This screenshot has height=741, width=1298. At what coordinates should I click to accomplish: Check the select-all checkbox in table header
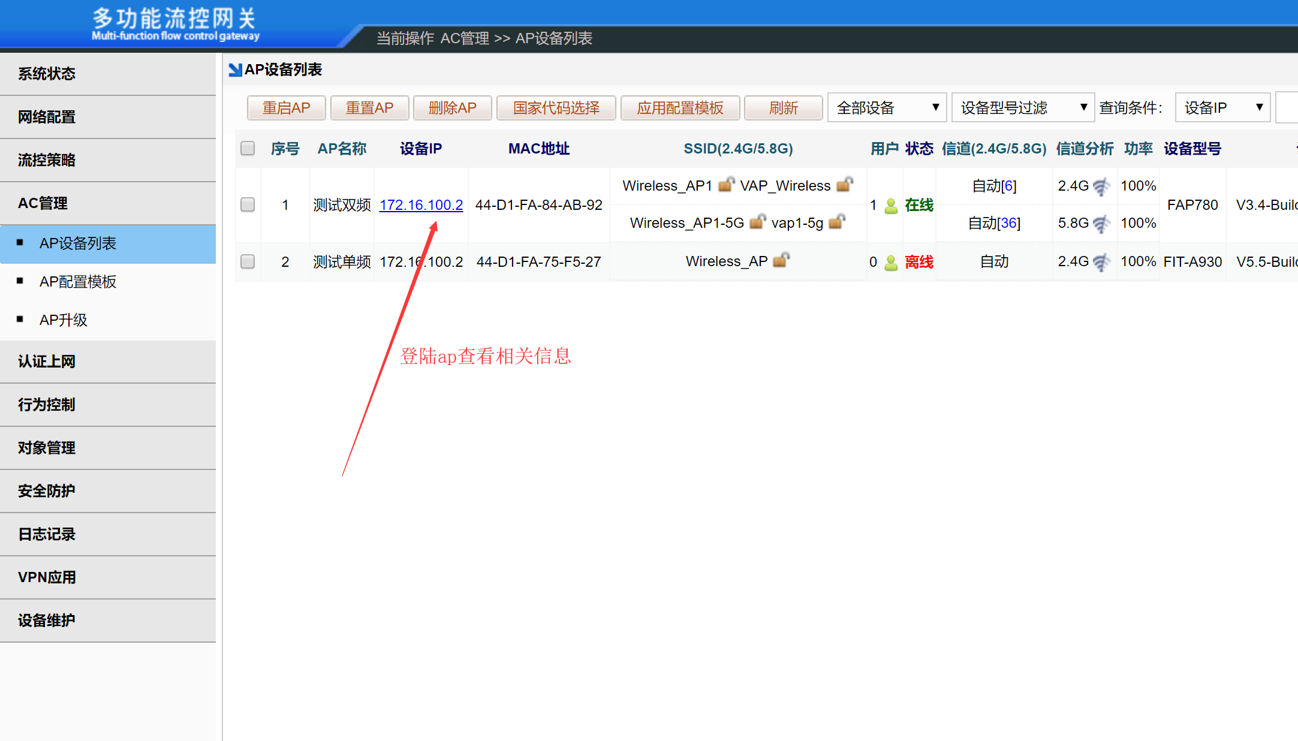[x=248, y=148]
